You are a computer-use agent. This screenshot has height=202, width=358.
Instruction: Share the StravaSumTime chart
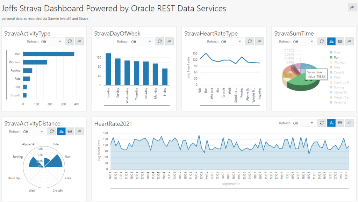point(349,41)
